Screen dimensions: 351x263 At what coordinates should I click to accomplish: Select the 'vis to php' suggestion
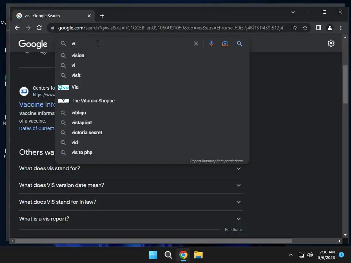pyautogui.click(x=152, y=152)
